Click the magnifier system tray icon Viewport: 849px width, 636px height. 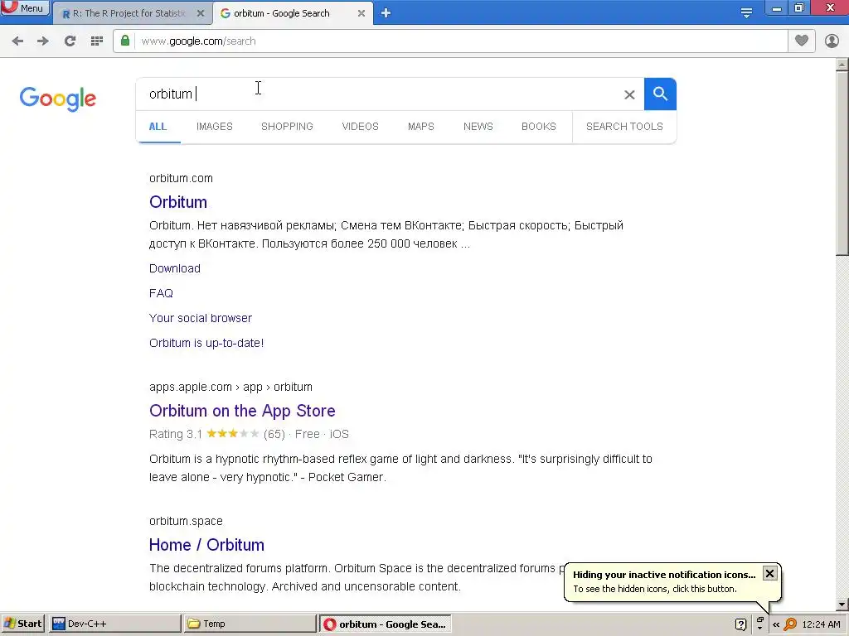pyautogui.click(x=790, y=624)
